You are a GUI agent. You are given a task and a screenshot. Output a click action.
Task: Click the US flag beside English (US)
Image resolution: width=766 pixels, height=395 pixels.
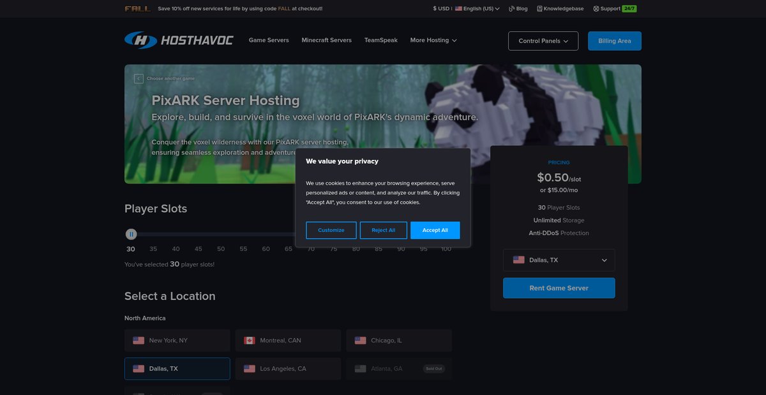click(x=458, y=9)
